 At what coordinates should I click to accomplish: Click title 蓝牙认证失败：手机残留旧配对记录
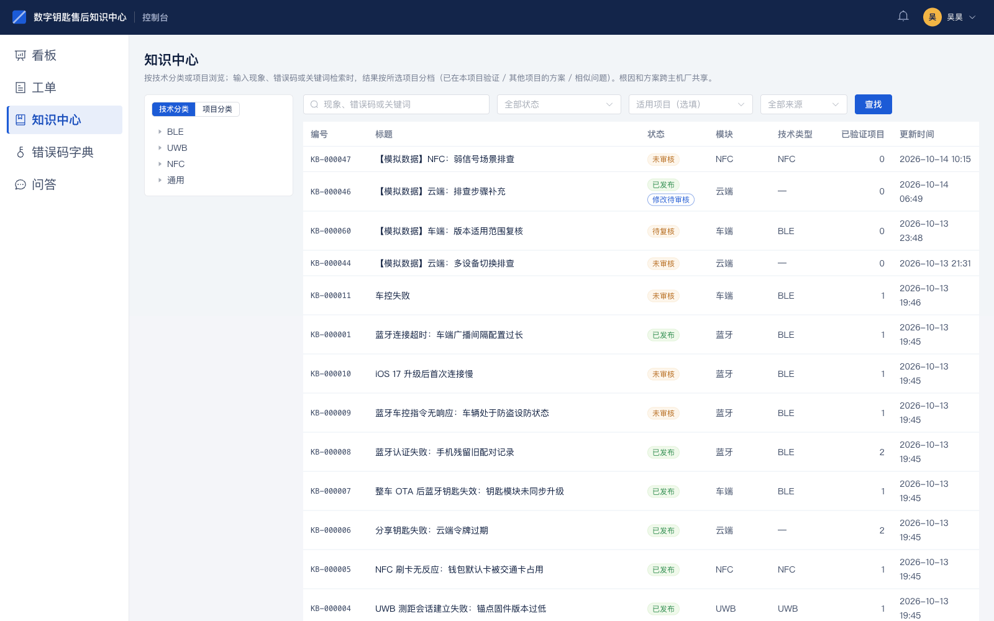point(445,452)
